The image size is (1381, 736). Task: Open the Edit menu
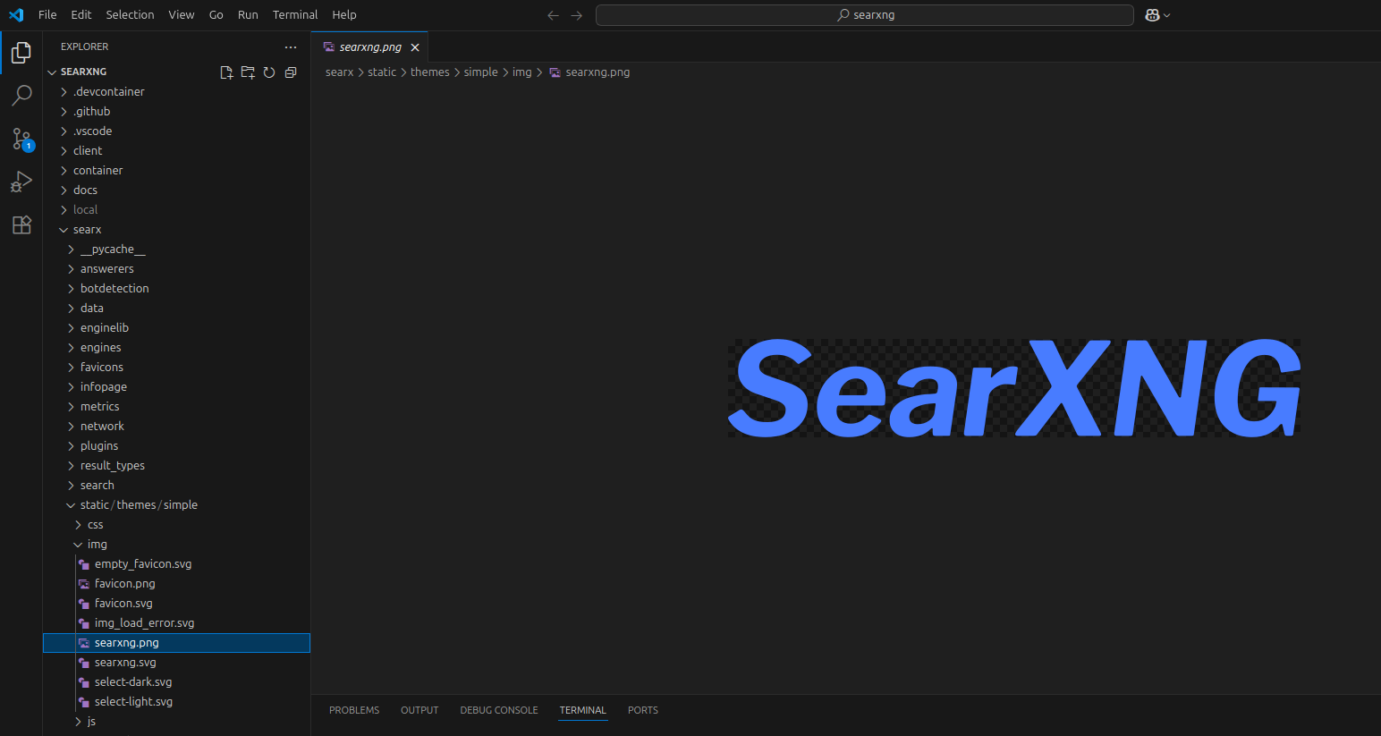(81, 15)
